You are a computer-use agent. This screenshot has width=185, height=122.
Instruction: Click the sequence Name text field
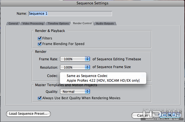pos(70,13)
